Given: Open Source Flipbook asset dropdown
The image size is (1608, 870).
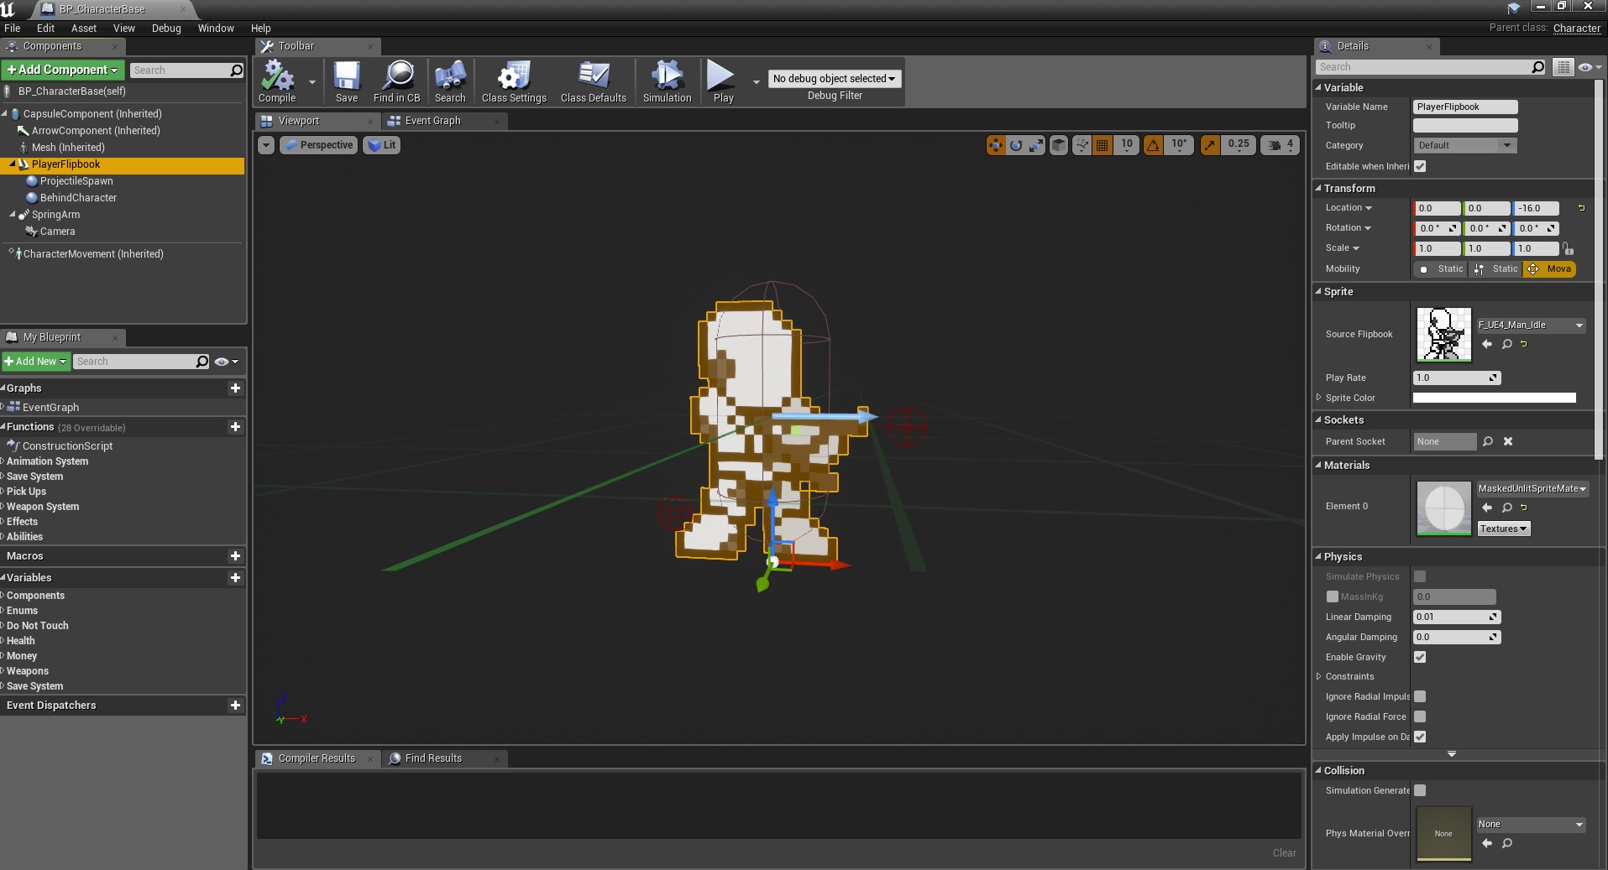Looking at the screenshot, I should tap(1531, 325).
